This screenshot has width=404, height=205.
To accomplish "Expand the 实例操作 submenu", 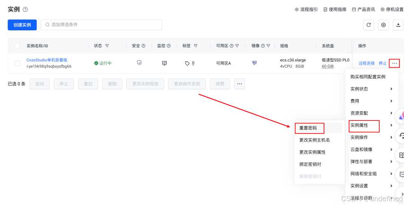I will pos(371,137).
